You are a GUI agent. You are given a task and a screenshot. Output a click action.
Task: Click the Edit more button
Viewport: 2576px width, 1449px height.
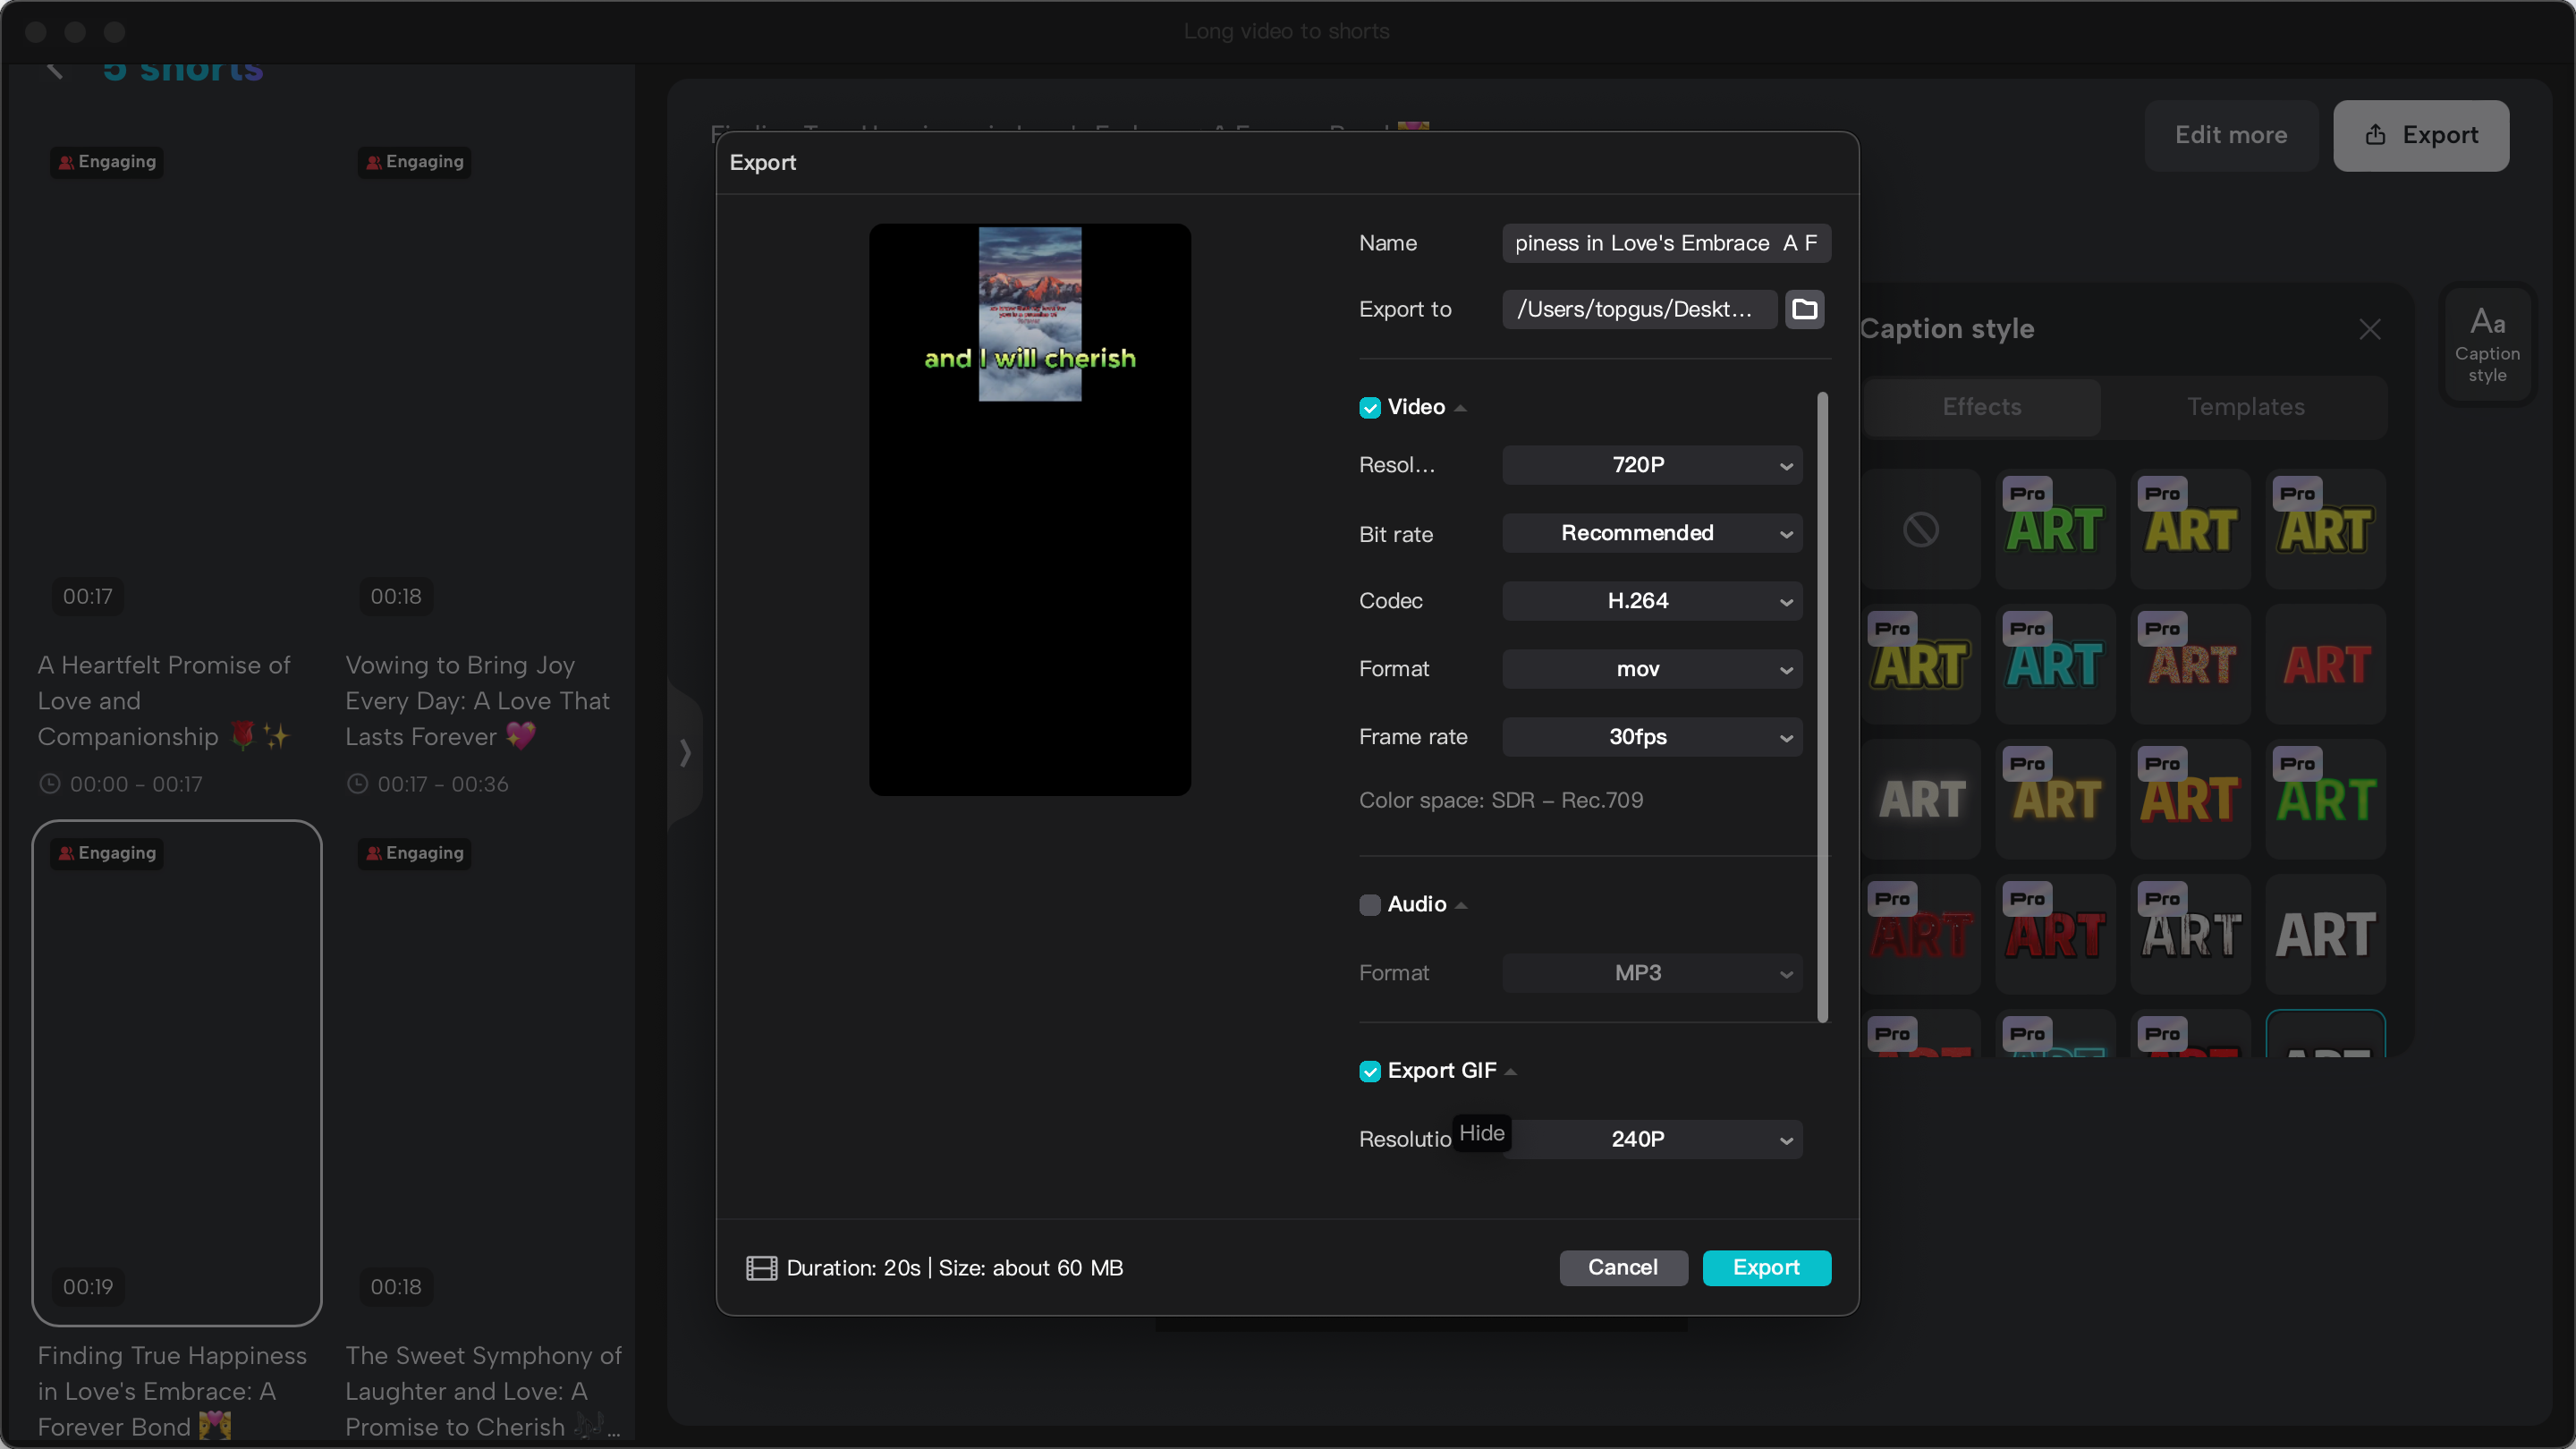coord(2231,135)
